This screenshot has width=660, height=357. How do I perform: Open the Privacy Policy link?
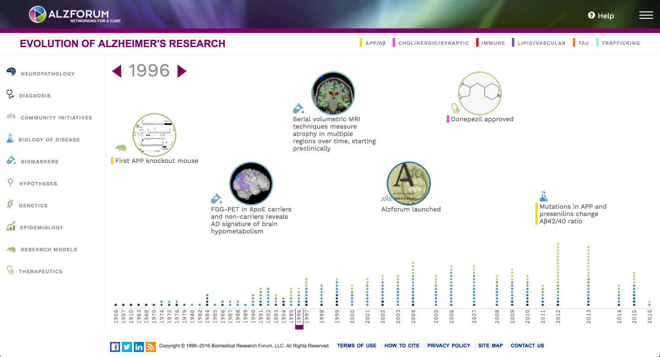pos(449,346)
